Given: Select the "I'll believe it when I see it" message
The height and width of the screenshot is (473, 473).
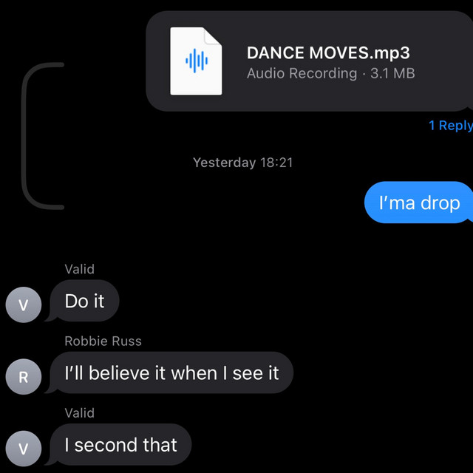Looking at the screenshot, I should coord(171,372).
